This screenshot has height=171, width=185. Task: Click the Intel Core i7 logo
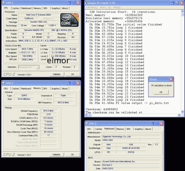coord(69,19)
